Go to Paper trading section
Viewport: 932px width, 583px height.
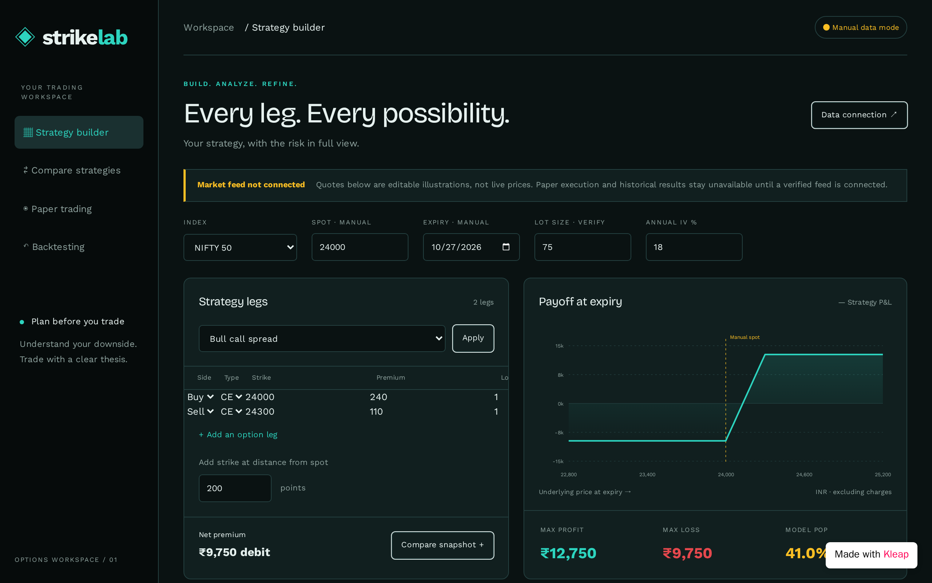click(79, 208)
